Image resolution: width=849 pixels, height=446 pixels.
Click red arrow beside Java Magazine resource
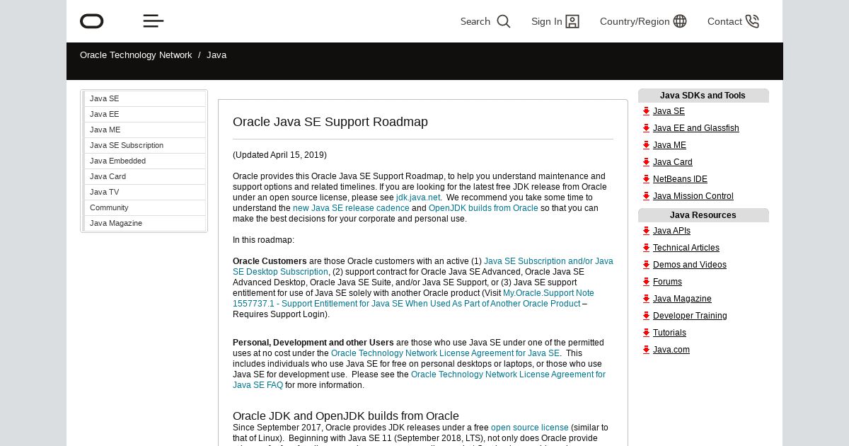[x=646, y=299]
